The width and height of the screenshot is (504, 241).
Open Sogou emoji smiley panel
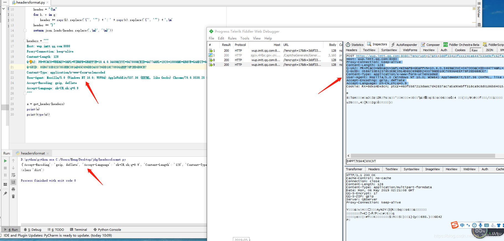coord(474,225)
